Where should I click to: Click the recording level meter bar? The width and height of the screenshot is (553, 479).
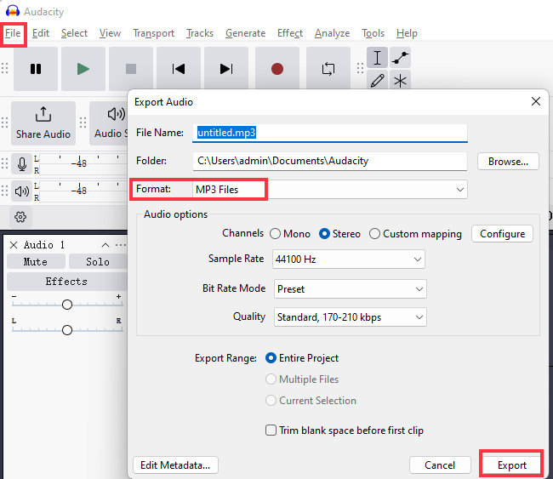[83, 164]
